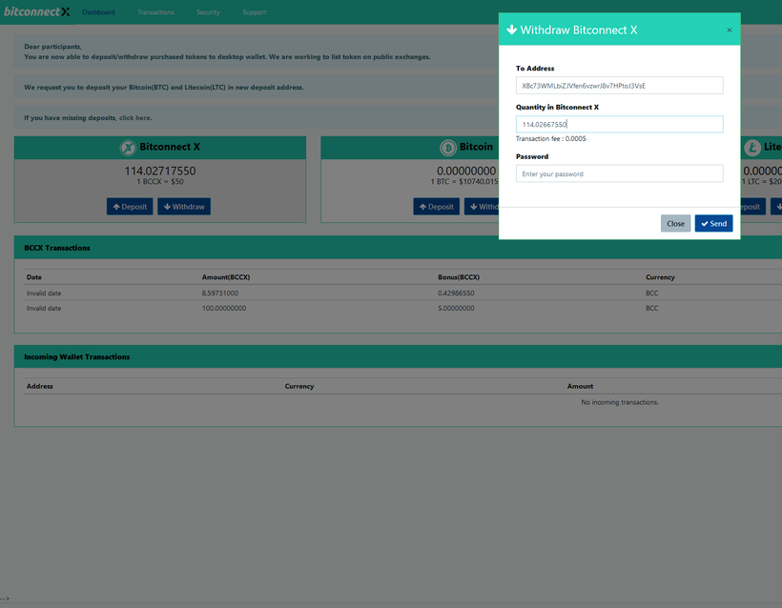Click the Bitcoin coin icon
This screenshot has width=782, height=608.
click(448, 148)
